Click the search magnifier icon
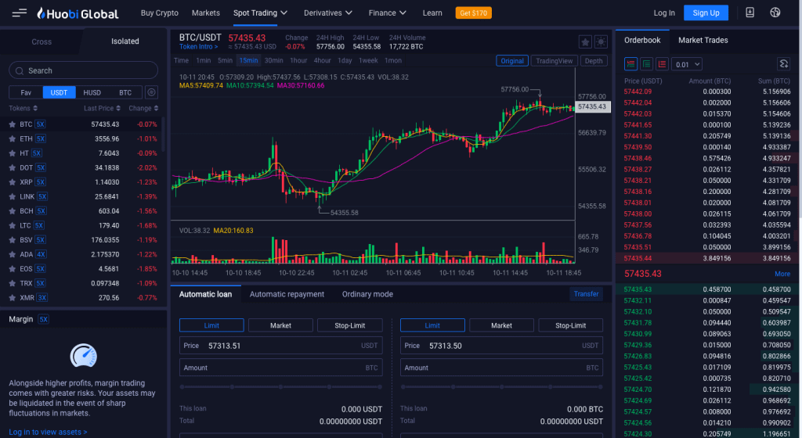Viewport: 802px width, 438px height. click(x=20, y=70)
